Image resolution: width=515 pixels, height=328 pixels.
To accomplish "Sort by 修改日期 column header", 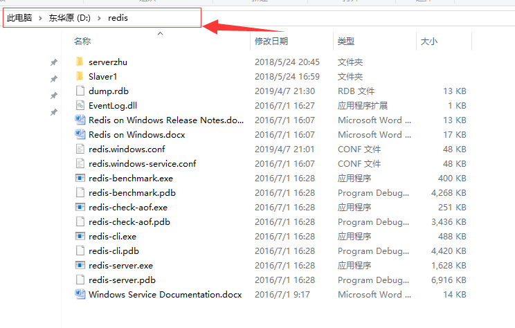I will coord(271,41).
